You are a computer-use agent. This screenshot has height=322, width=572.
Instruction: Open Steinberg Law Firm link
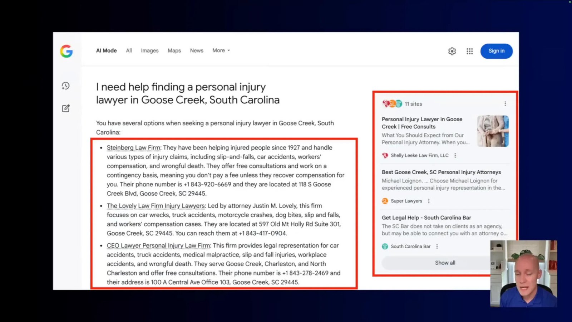(134, 148)
